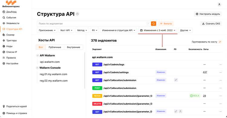Viewport: 227px width, 118px height.
Task: Collapse the API Wallarm group
Action: (38, 56)
